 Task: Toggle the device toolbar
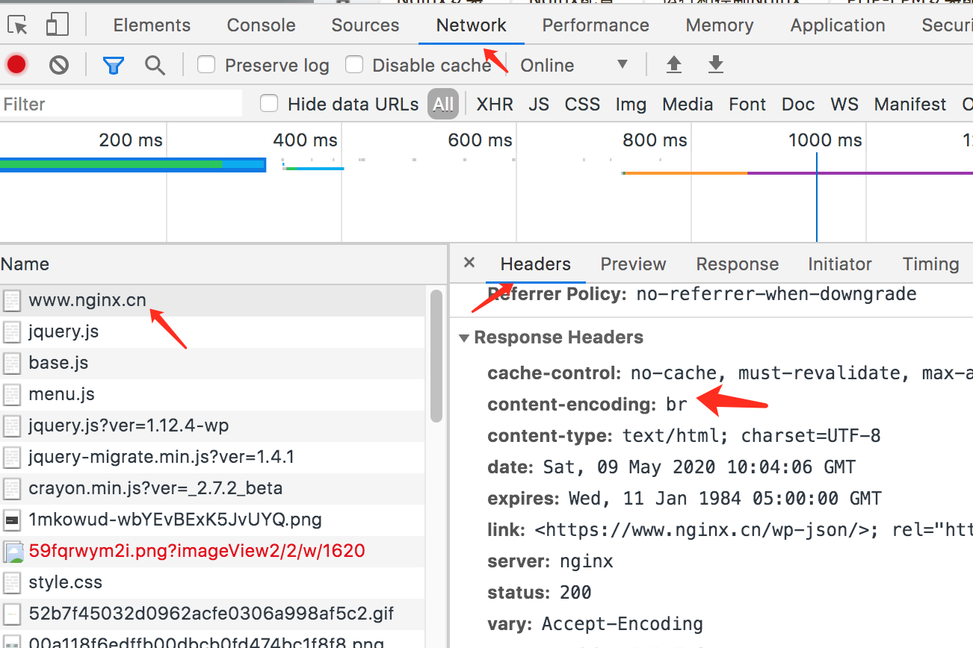tap(57, 24)
